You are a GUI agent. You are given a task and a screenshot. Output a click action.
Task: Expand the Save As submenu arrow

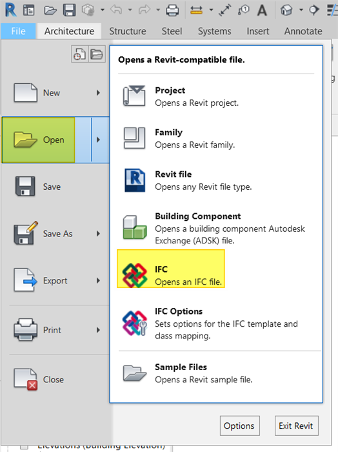point(98,234)
